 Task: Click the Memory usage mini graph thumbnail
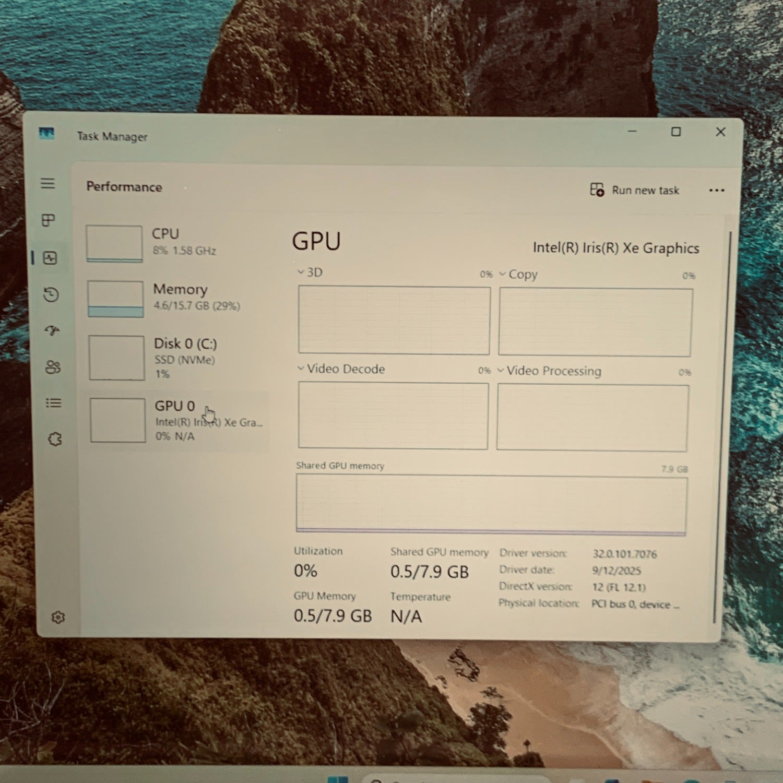(115, 299)
